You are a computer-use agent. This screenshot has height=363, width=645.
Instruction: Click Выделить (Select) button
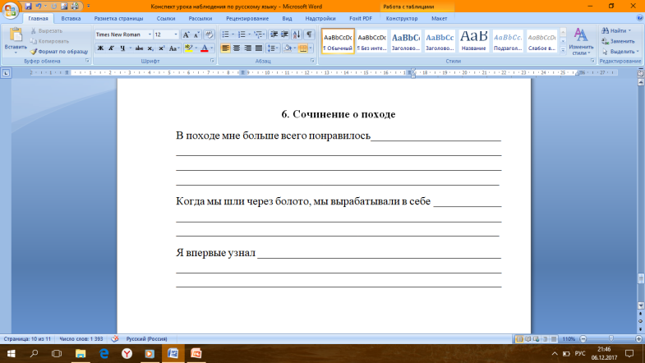(x=620, y=52)
